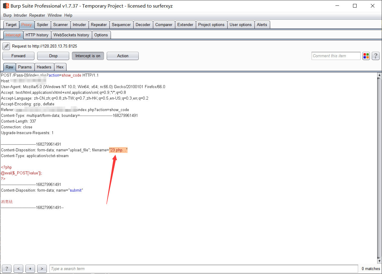Open the Extender tab
Viewport: 382px width, 274px height.
(185, 25)
